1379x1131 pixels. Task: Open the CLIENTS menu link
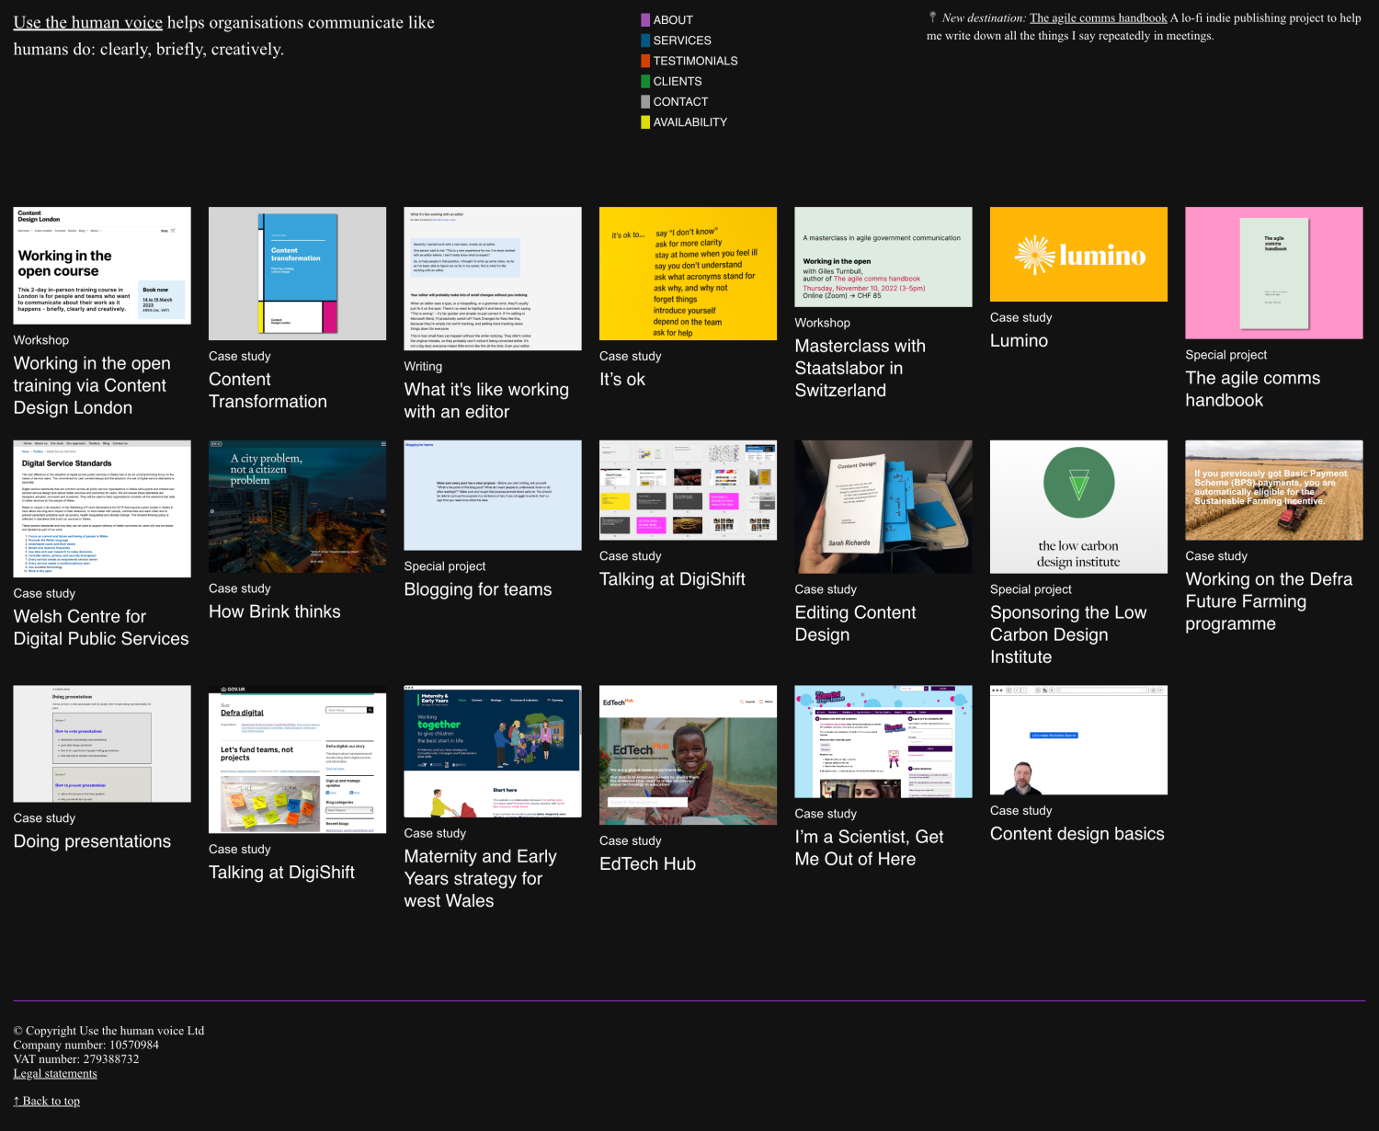tap(677, 81)
